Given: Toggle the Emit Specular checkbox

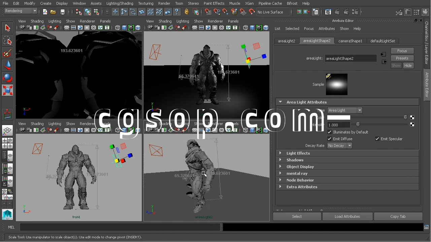Looking at the screenshot, I should 377,139.
